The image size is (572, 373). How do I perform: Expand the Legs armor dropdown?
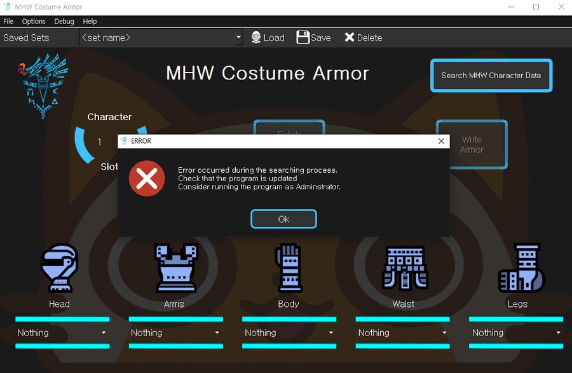(517, 332)
